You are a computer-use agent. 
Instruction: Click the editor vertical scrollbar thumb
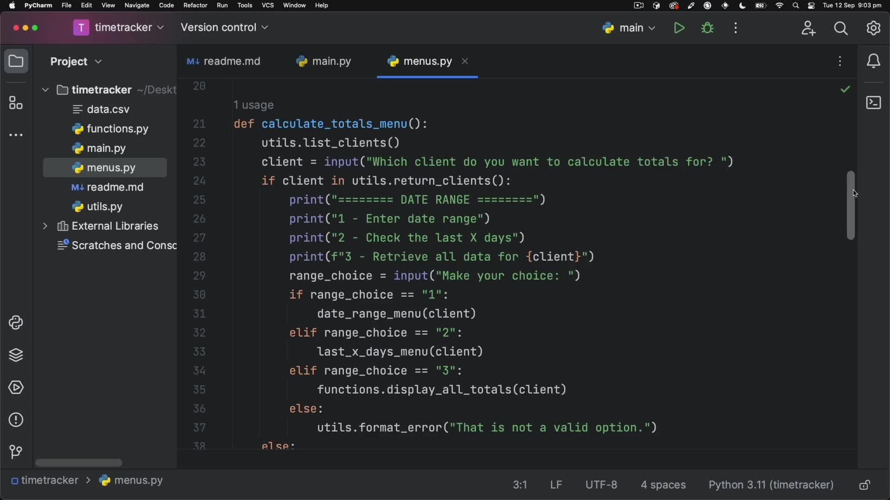click(x=851, y=205)
